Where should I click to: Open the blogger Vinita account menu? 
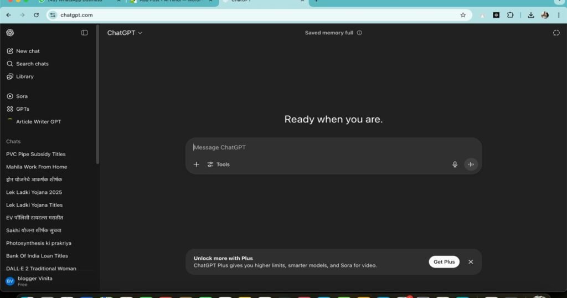(x=29, y=281)
